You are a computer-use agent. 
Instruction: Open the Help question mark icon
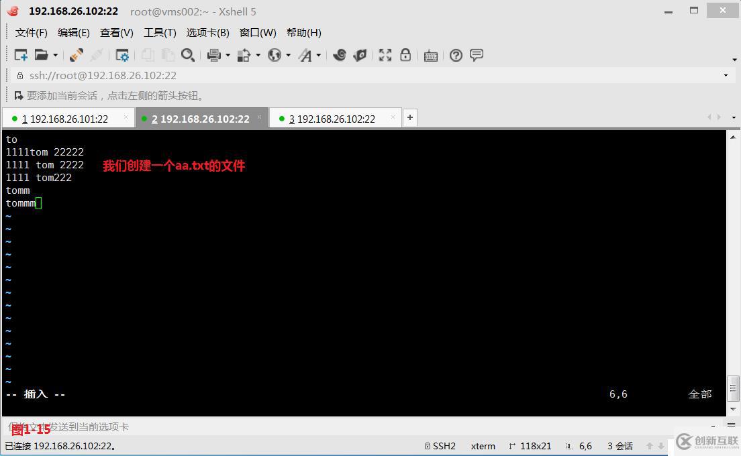(456, 55)
